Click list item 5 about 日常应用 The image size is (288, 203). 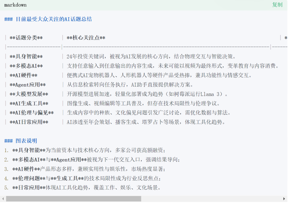[87, 188]
